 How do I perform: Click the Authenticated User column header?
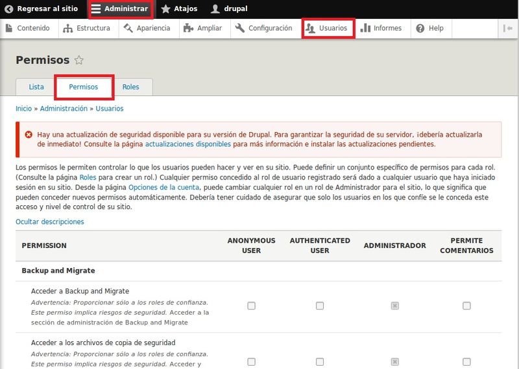click(x=320, y=245)
